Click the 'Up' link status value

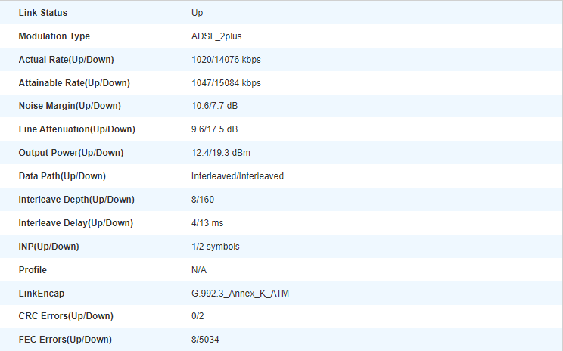pos(197,13)
